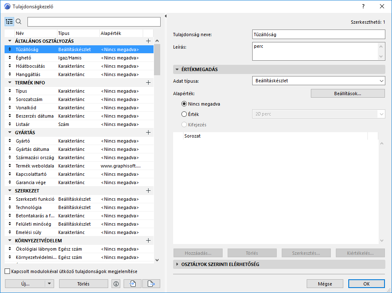The height and width of the screenshot is (293, 392).
Task: Collapse the GYÁRTÁS group
Action: [x=10, y=133]
